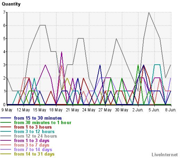Viewport: 180px width, 158px height.
Task: Click the 'from 30 minutes to 1 hour' legend label
Action: 43,122
